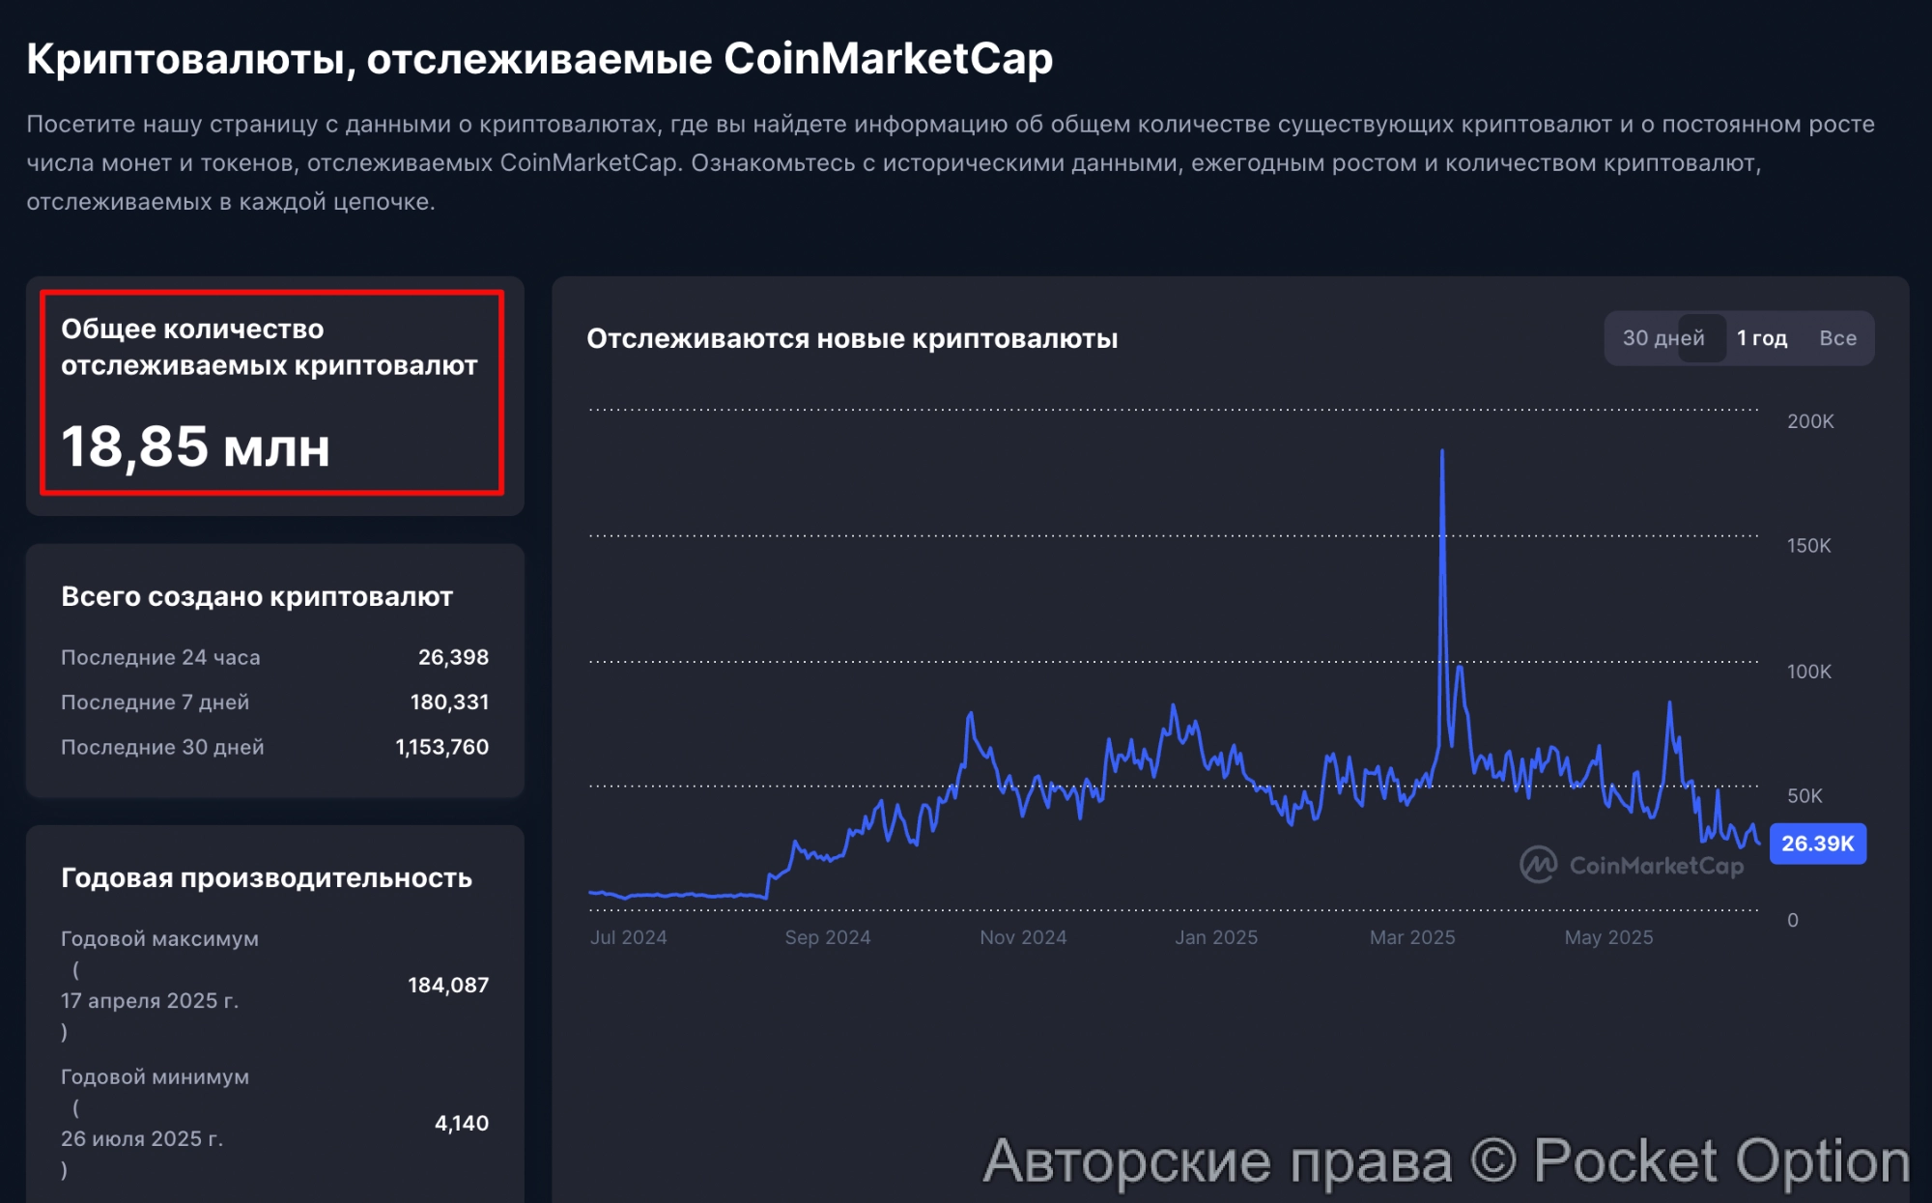
Task: Click the Jan 2025 axis label
Action: [x=1216, y=937]
